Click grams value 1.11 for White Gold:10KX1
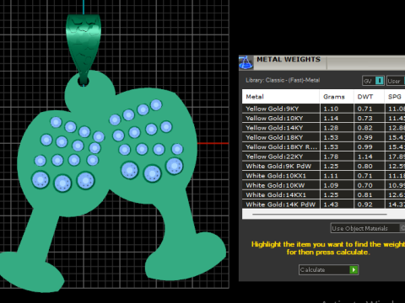Screen dimensions: 405x303 click(x=331, y=176)
